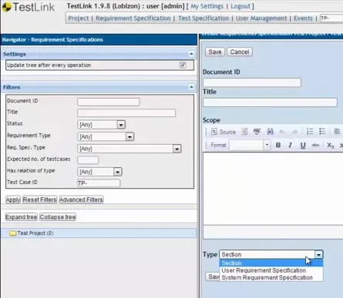Run the spell check tool
Image resolution: width=343 pixels, height=298 pixels.
click(x=257, y=132)
